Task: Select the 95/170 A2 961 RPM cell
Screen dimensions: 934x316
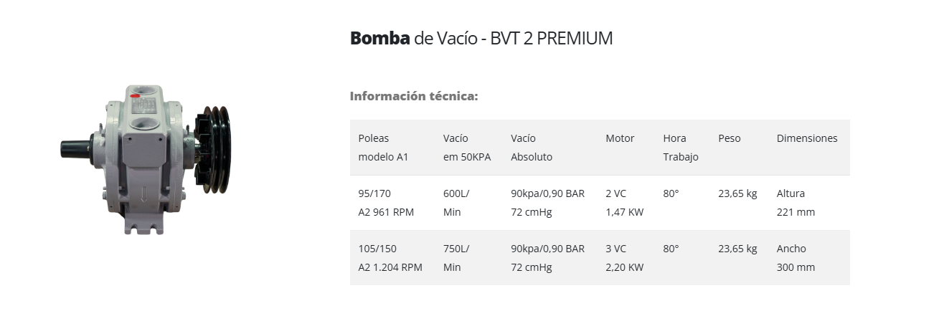Action: pos(386,203)
